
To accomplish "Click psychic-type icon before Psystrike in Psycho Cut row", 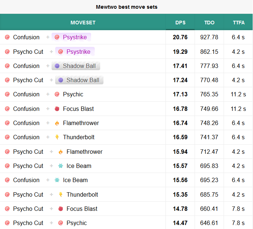I will click(61, 52).
